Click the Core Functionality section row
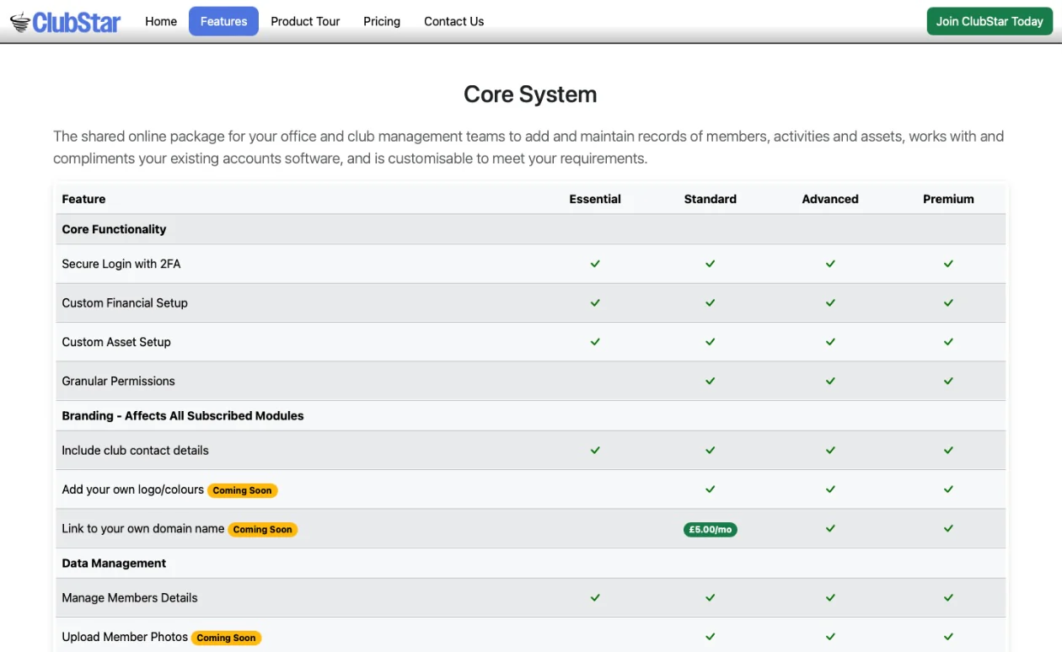 coord(531,229)
